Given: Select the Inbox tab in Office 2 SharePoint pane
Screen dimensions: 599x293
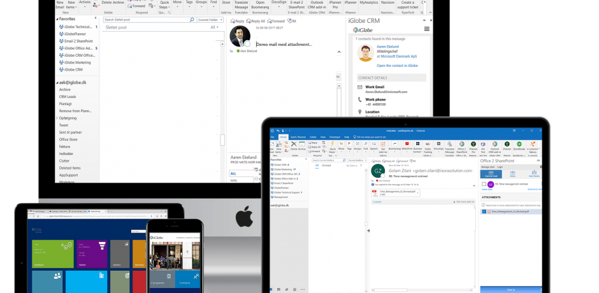Looking at the screenshot, I should (513, 174).
